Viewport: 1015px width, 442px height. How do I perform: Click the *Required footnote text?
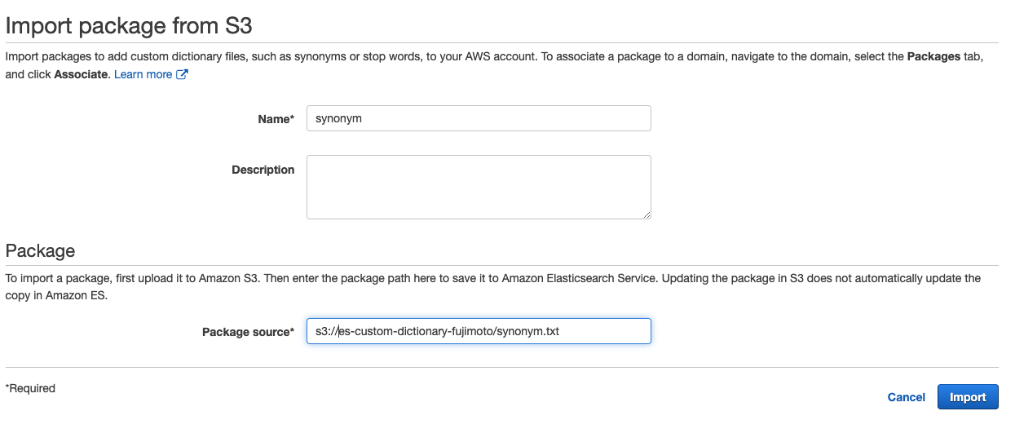(x=30, y=388)
